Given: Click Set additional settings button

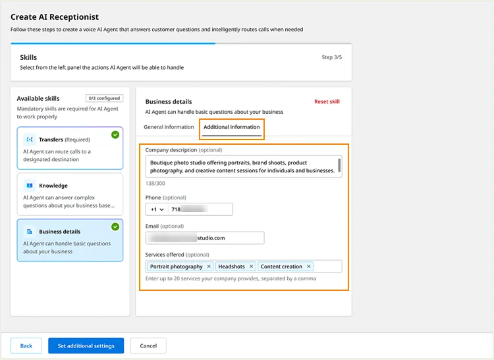Looking at the screenshot, I should click(86, 346).
